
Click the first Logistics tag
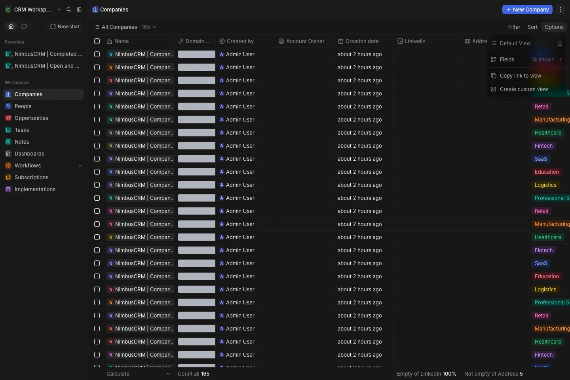pos(545,185)
